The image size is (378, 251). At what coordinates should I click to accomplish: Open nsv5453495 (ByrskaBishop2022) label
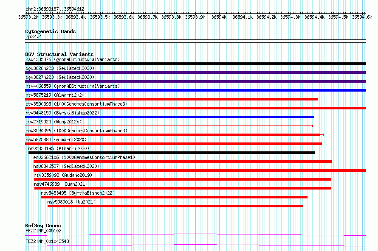point(78,193)
